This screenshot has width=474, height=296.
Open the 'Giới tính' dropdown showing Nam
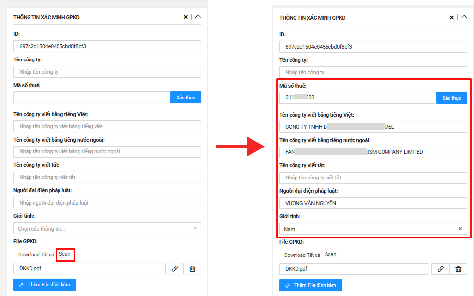click(x=369, y=229)
